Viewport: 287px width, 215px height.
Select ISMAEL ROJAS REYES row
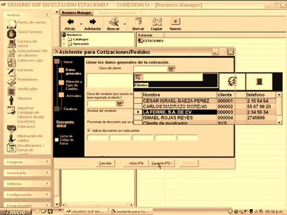204,118
